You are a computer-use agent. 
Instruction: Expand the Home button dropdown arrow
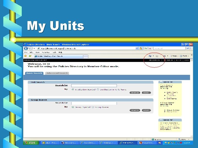pyautogui.click(x=153, y=56)
